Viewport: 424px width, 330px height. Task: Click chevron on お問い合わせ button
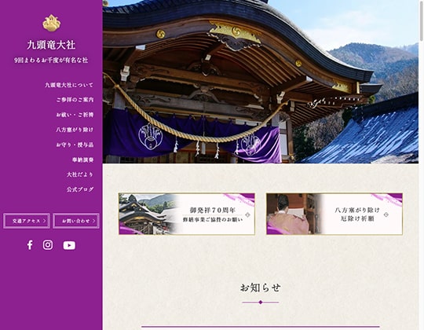(94, 221)
